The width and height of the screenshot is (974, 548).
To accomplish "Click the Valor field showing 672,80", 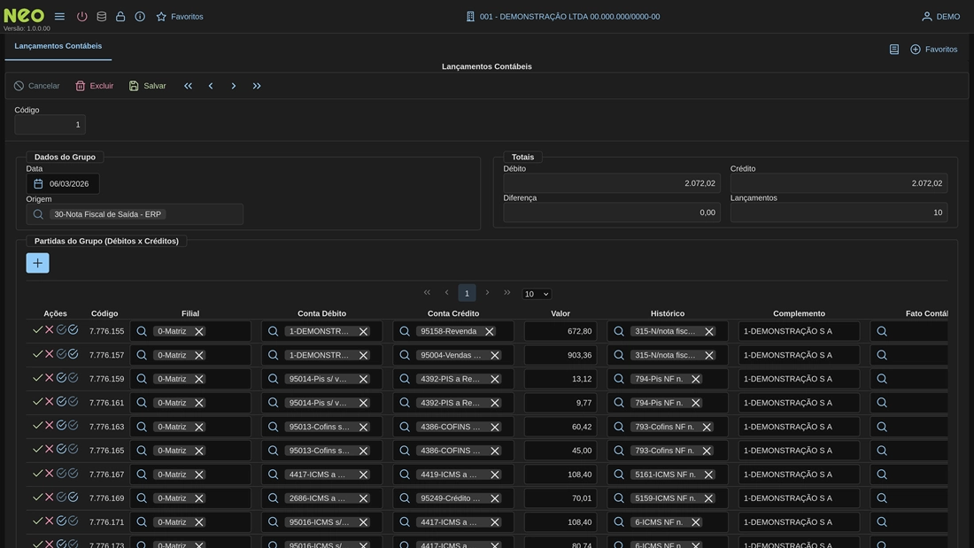I will 560,331.
